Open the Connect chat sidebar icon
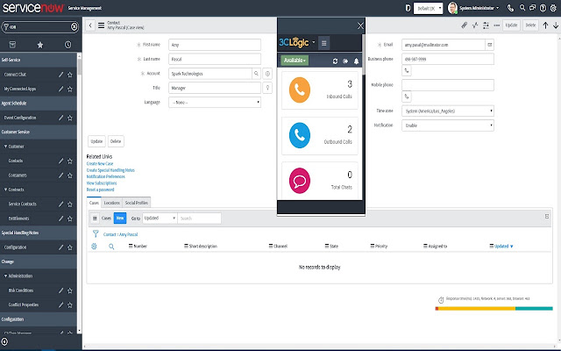 [532, 8]
